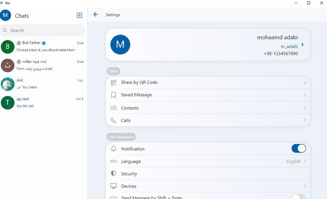Click the QR code icon
327x199 pixels.
click(x=114, y=83)
